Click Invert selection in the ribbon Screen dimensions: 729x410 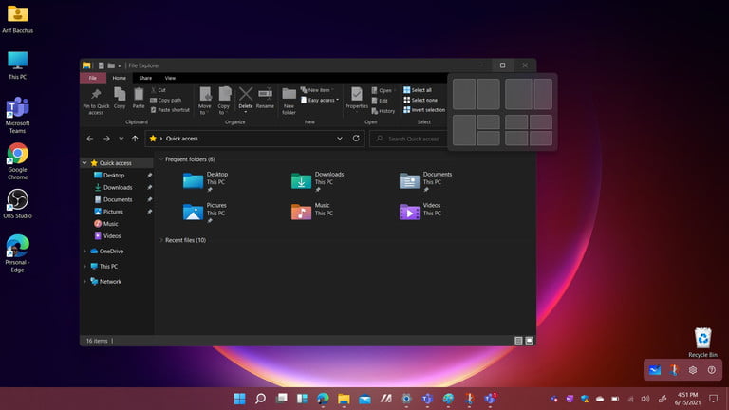(423, 110)
